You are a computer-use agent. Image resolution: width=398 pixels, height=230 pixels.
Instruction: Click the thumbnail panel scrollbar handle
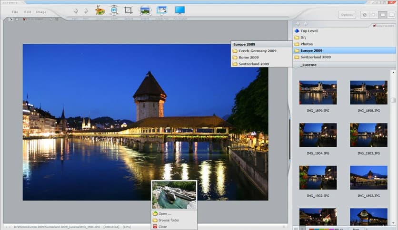[393, 100]
